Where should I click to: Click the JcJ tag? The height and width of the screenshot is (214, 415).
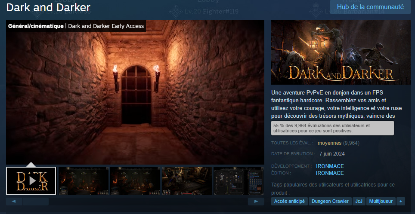(x=359, y=201)
